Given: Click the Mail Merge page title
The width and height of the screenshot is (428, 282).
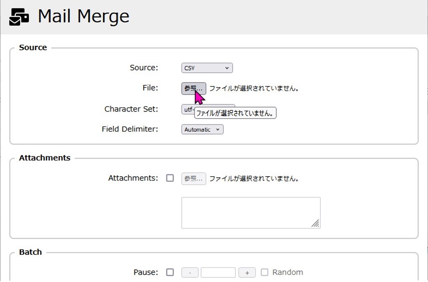Looking at the screenshot, I should coord(83,17).
